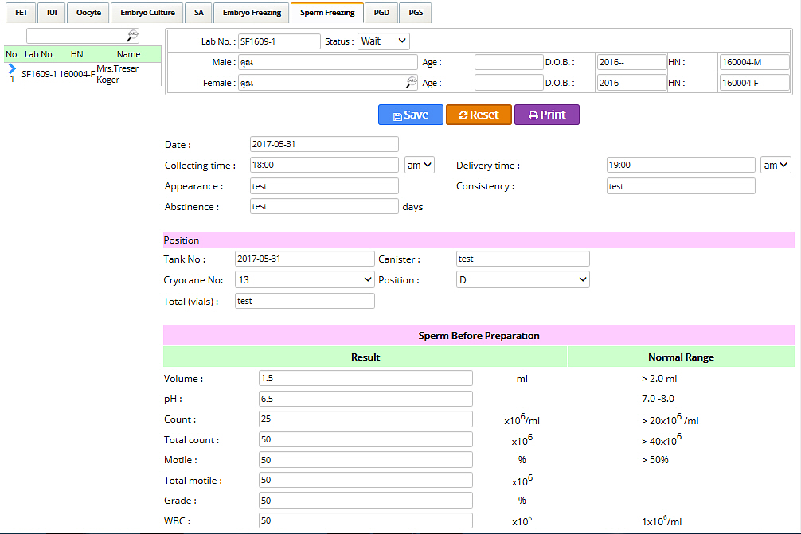Screen dimensions: 801x534
Task: Click the Volume result field
Action: (x=365, y=378)
